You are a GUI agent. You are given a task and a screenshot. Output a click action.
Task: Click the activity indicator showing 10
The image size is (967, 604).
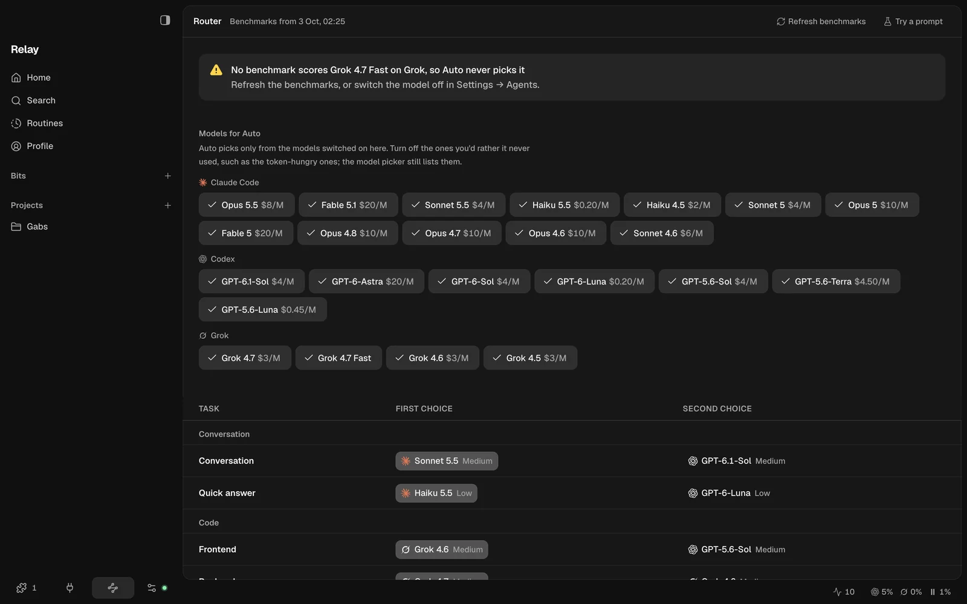(844, 592)
